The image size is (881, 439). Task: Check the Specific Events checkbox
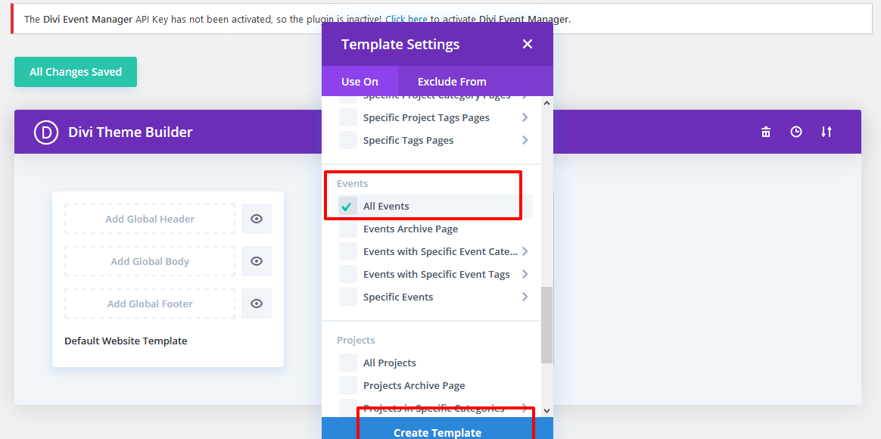(348, 297)
